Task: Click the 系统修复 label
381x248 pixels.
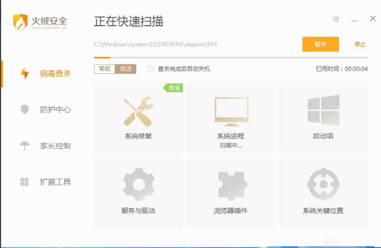Action: point(138,136)
